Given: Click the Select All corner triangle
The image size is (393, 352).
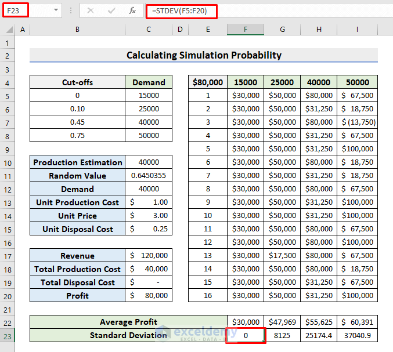Looking at the screenshot, I should pyautogui.click(x=8, y=30).
